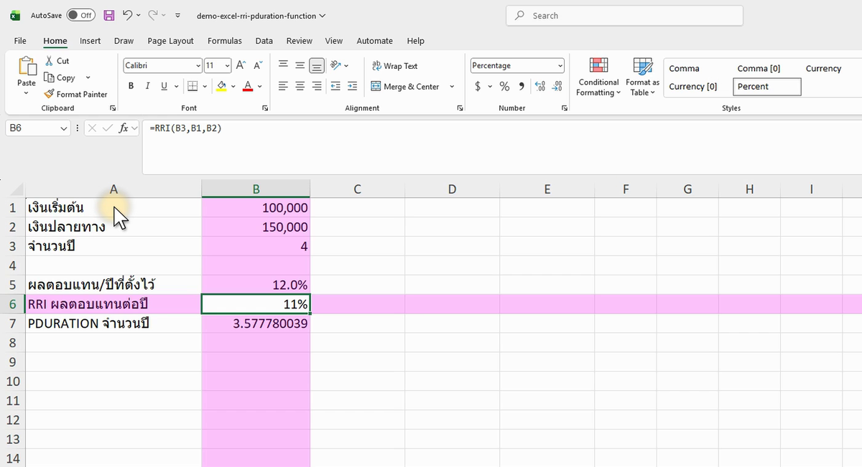Viewport: 862px width, 467px height.
Task: Increase decimal places
Action: (540, 86)
